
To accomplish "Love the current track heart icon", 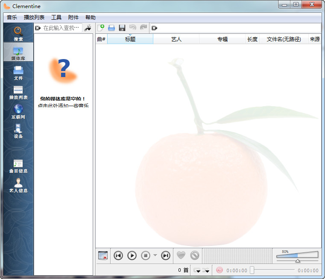I will click(181, 255).
